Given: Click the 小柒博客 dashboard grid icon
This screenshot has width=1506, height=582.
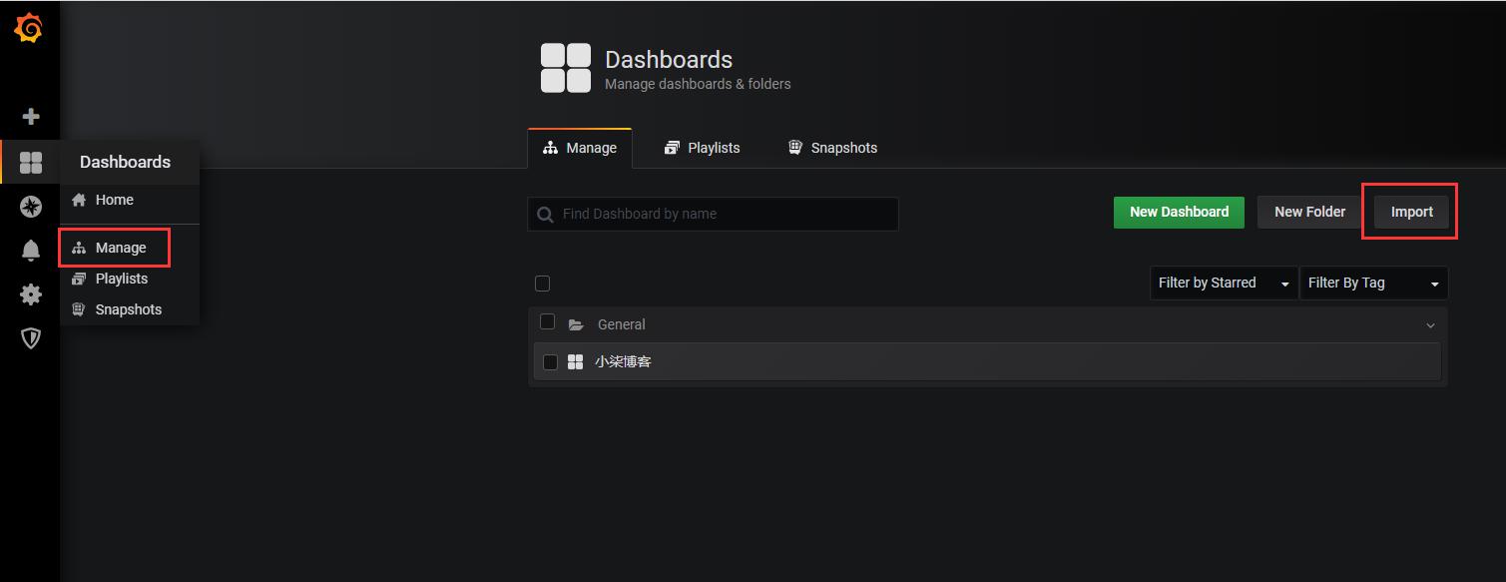Looking at the screenshot, I should click(x=575, y=361).
